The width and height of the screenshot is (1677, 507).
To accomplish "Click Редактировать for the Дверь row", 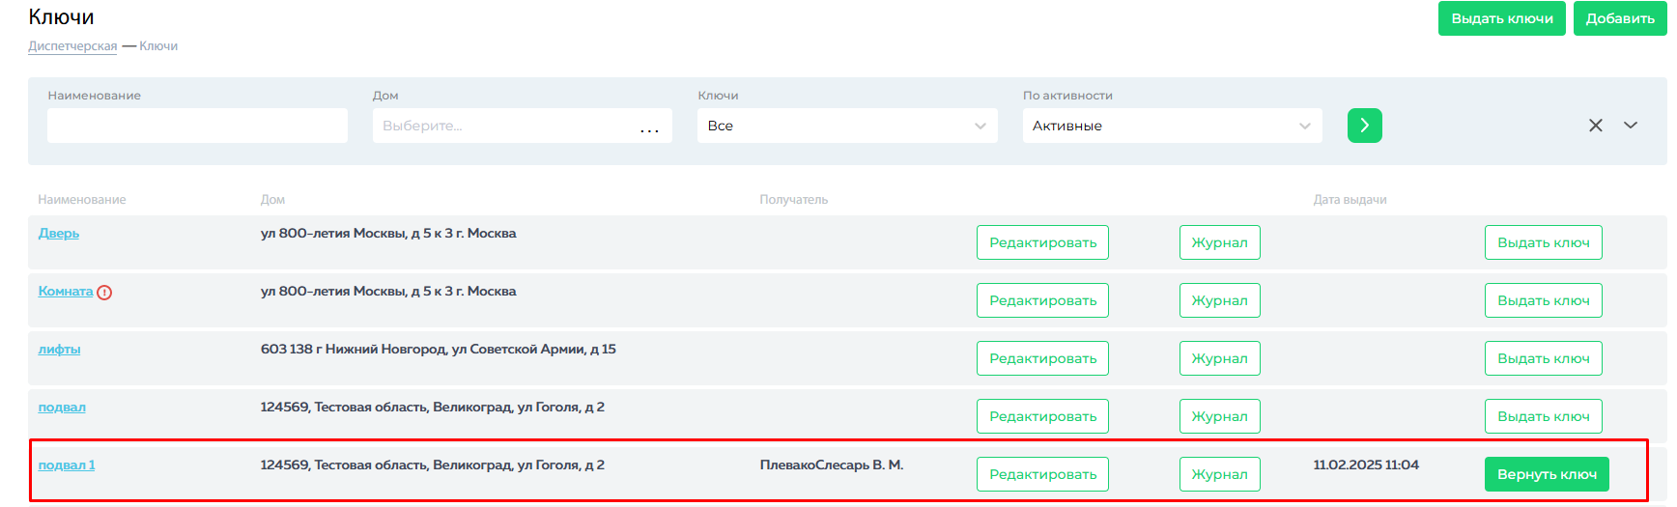I will [1042, 242].
